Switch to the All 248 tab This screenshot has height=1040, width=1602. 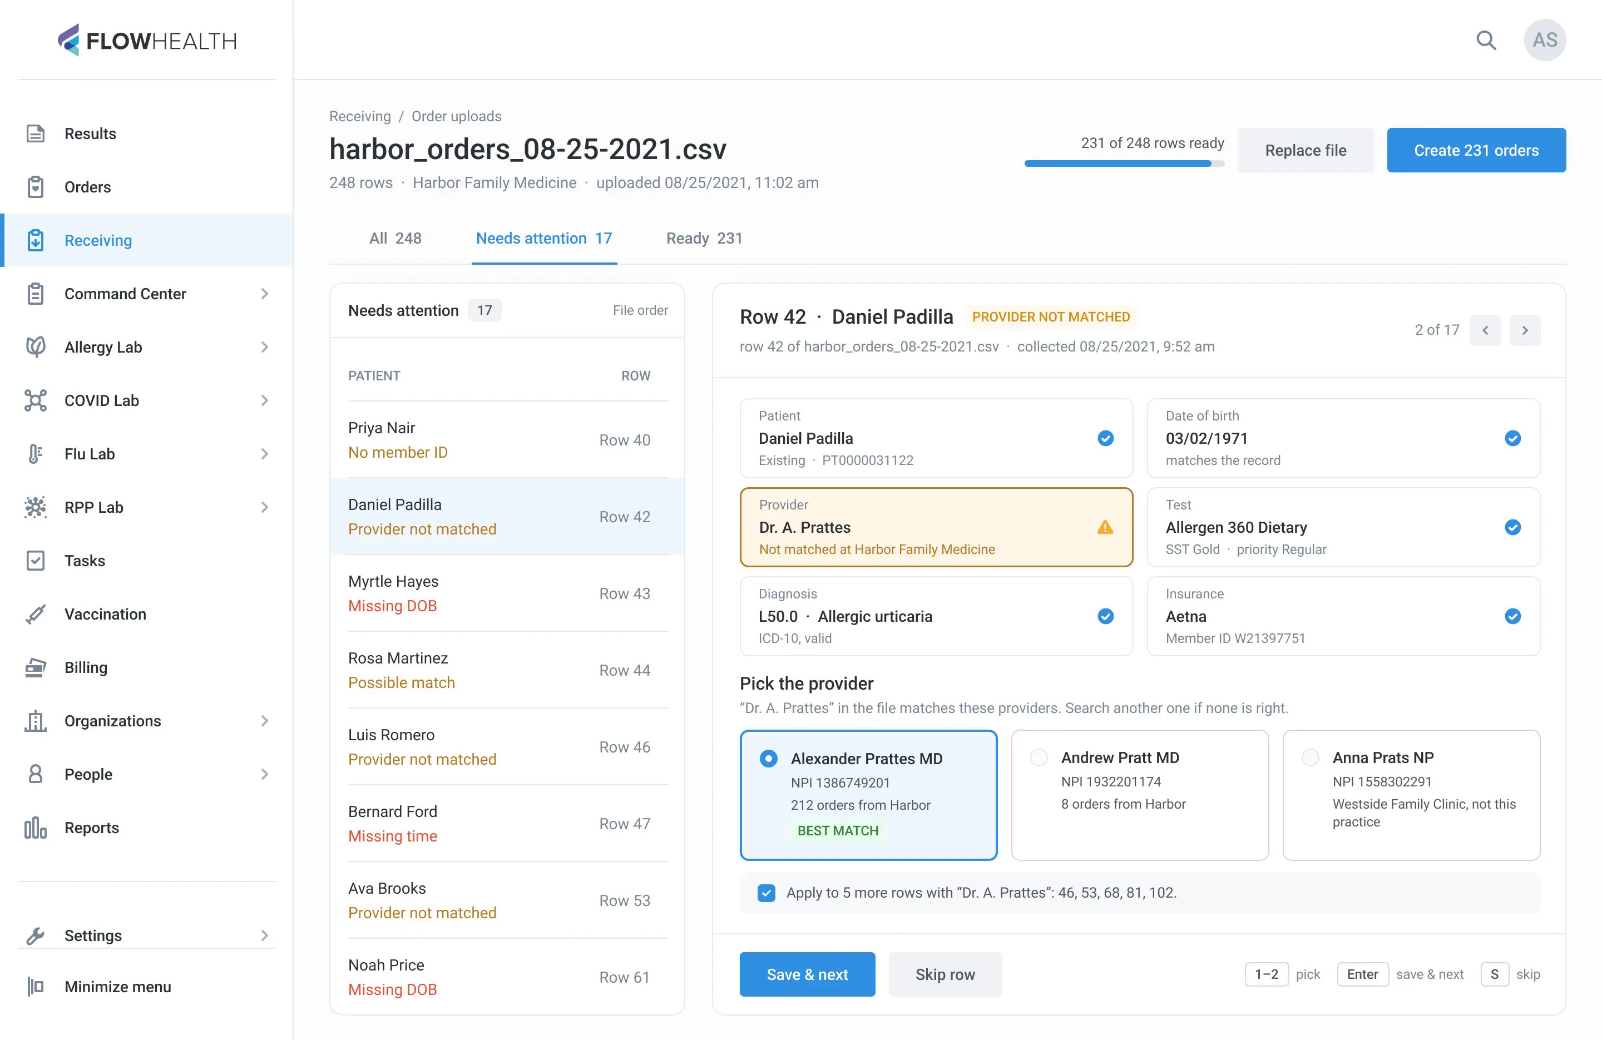pyautogui.click(x=395, y=238)
